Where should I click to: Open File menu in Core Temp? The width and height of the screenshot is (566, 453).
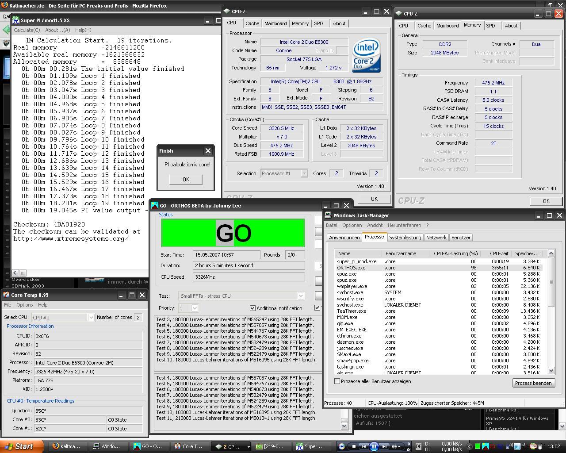click(x=8, y=305)
